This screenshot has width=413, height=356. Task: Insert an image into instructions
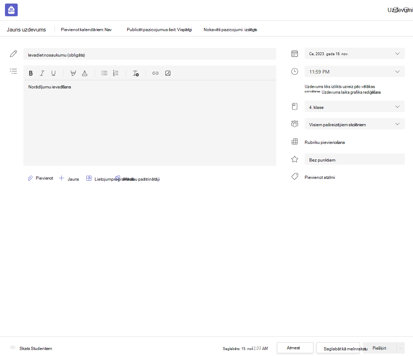[x=168, y=73]
